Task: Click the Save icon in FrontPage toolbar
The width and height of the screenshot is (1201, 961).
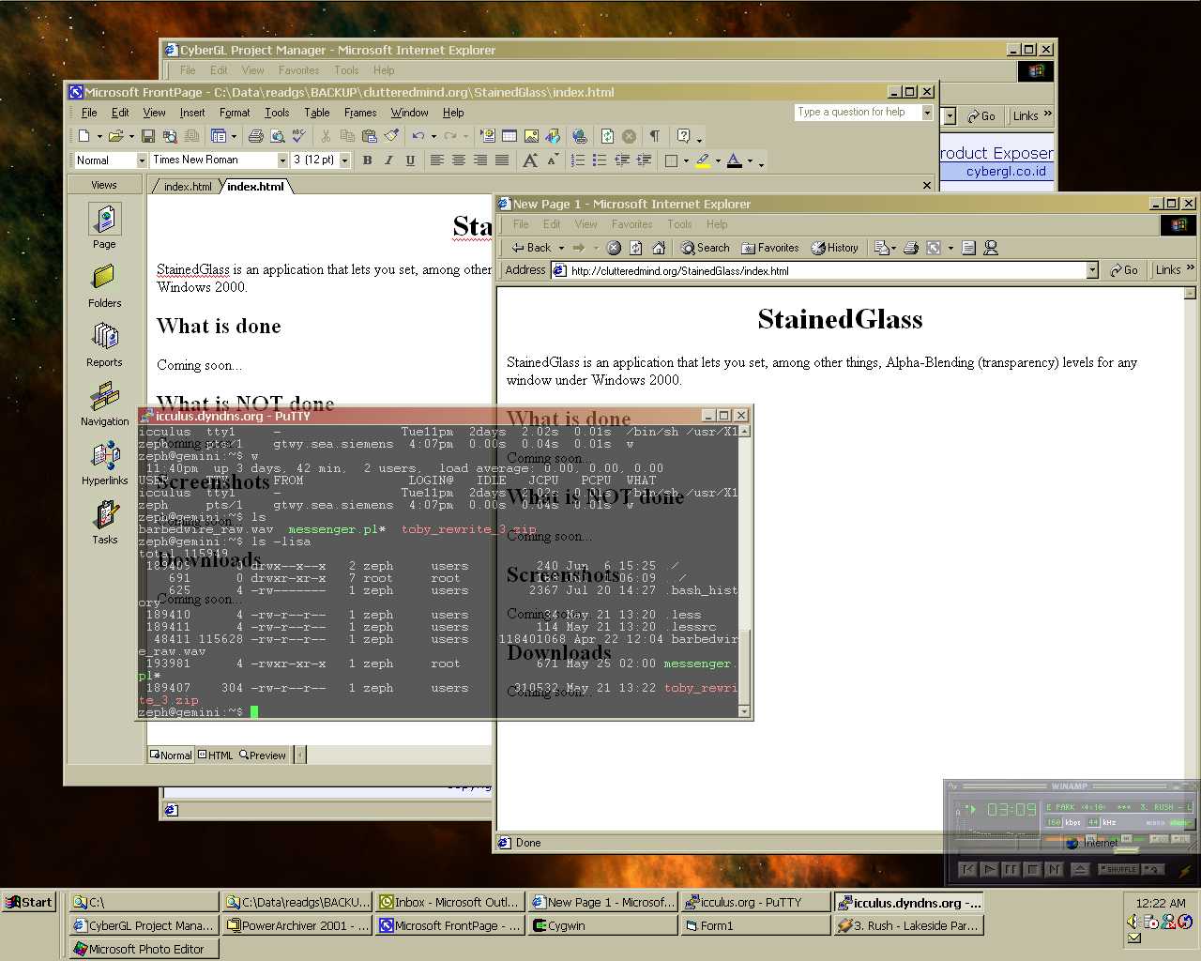Action: (x=147, y=136)
